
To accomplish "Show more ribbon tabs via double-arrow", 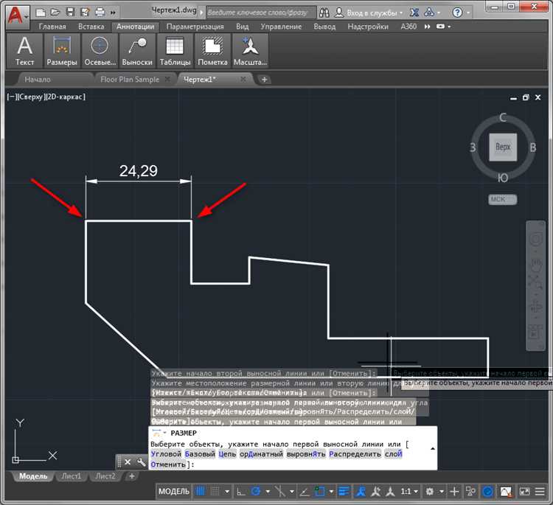I will pyautogui.click(x=427, y=27).
